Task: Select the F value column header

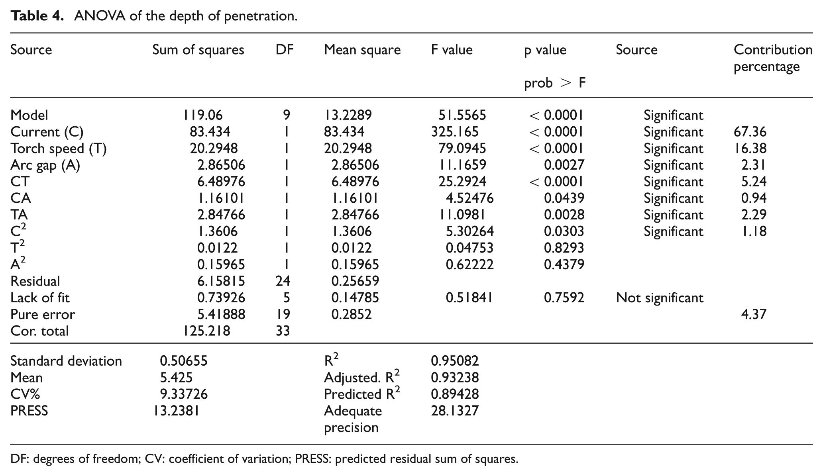Action: [452, 50]
